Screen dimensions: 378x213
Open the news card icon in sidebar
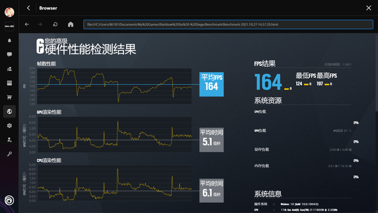click(9, 83)
